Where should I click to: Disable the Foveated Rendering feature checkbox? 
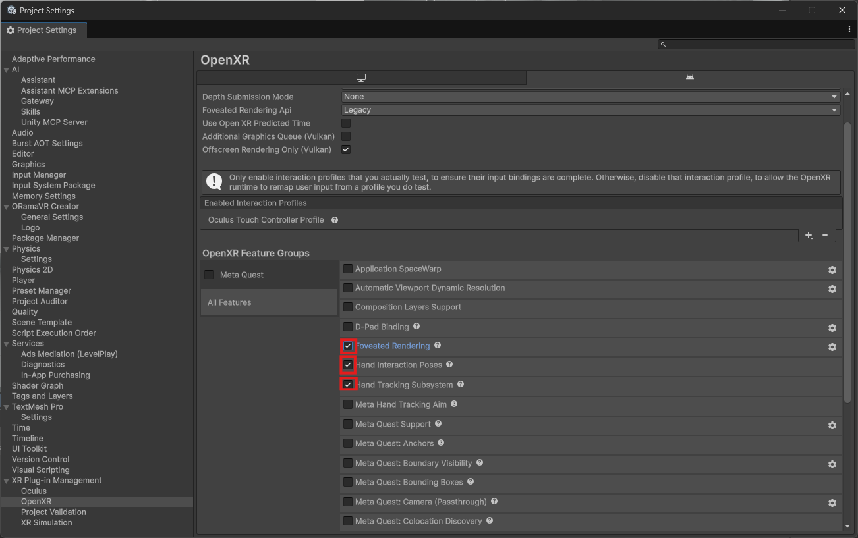[348, 346]
